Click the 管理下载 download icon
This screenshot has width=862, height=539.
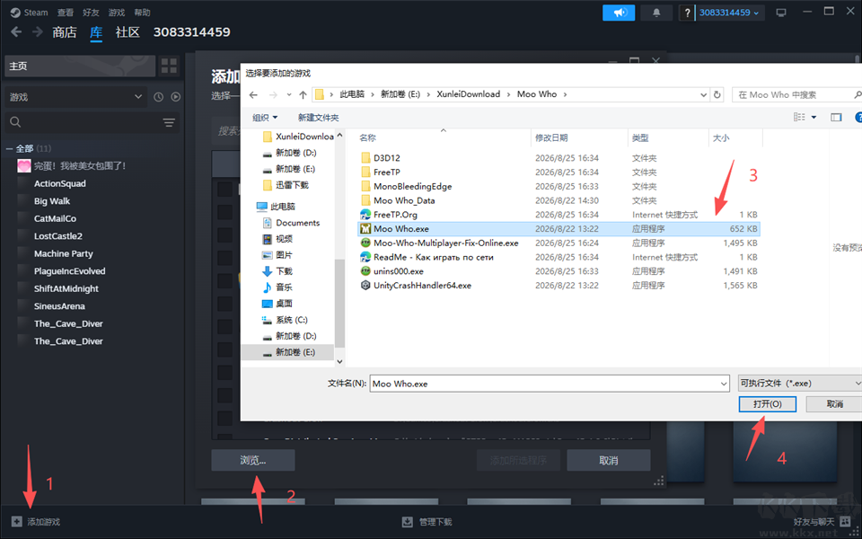pyautogui.click(x=408, y=521)
